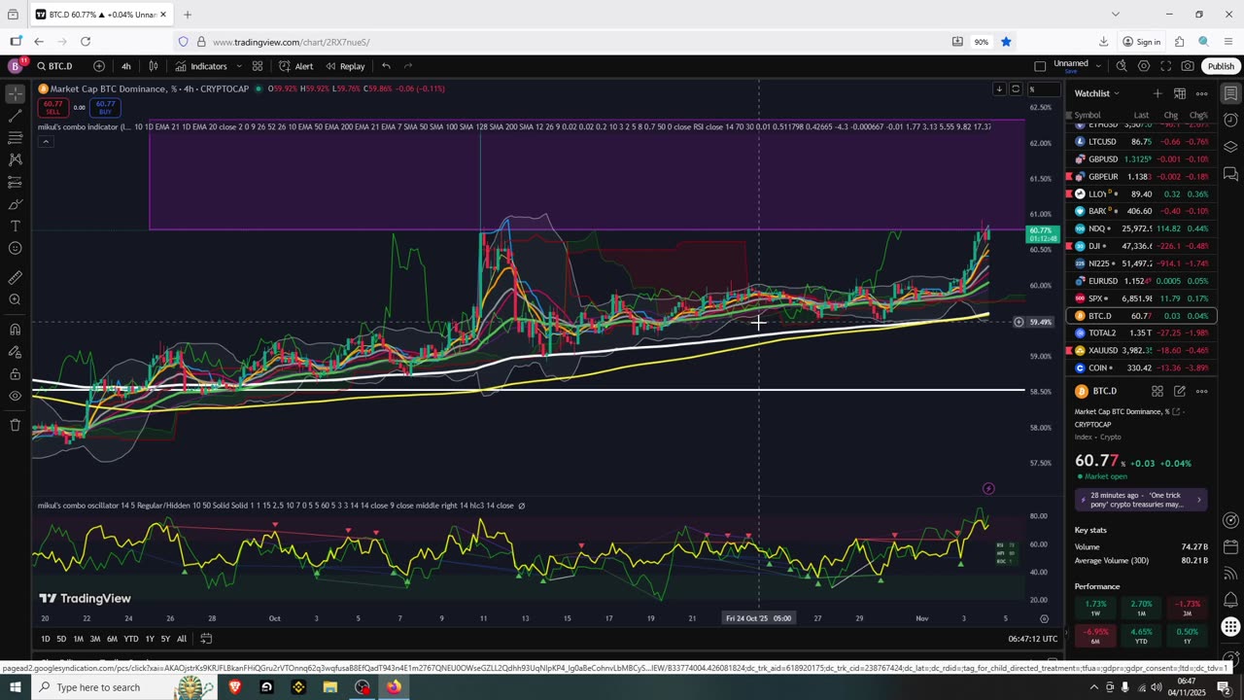The width and height of the screenshot is (1244, 700).
Task: Open chart time axis settings gear
Action: (1044, 618)
